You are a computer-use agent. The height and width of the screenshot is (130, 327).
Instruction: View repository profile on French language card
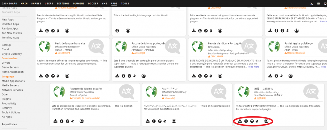click(67, 76)
